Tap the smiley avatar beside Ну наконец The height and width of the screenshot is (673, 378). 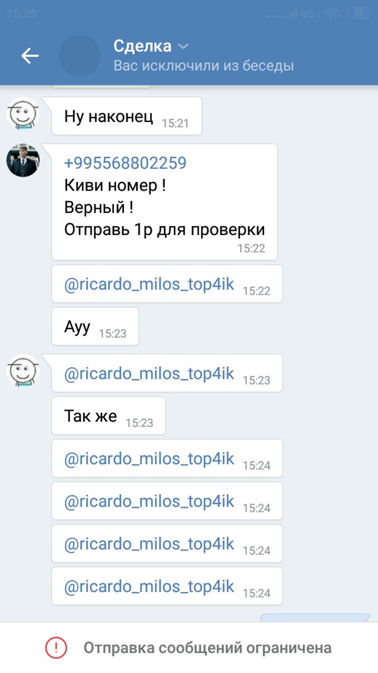coord(23,113)
